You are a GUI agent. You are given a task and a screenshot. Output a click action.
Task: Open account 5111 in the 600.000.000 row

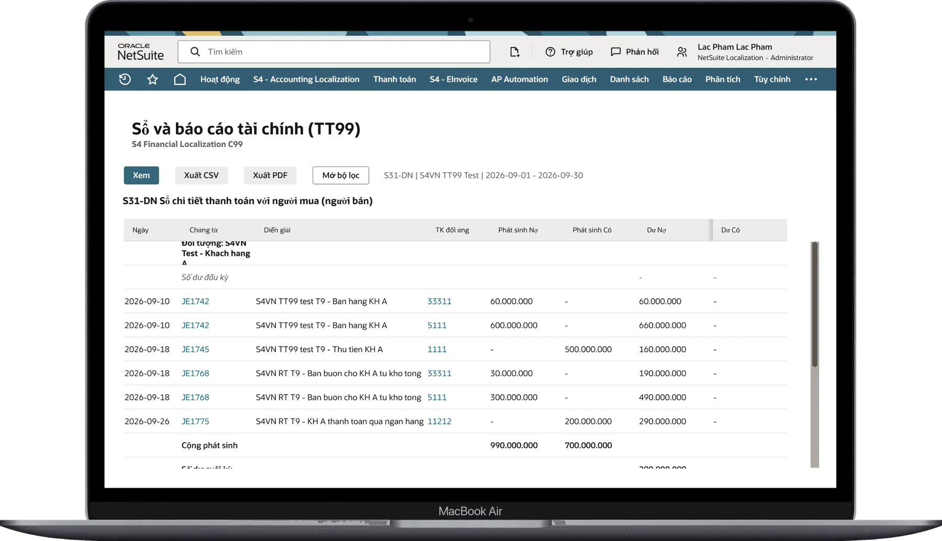(x=437, y=325)
